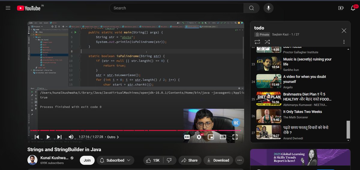Viewport: 360px width, 170px height.
Task: Open todo playlist title
Action: click(259, 28)
